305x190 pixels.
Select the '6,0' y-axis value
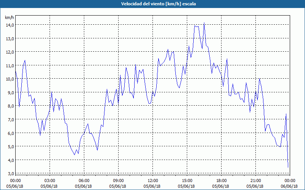coord(11,133)
